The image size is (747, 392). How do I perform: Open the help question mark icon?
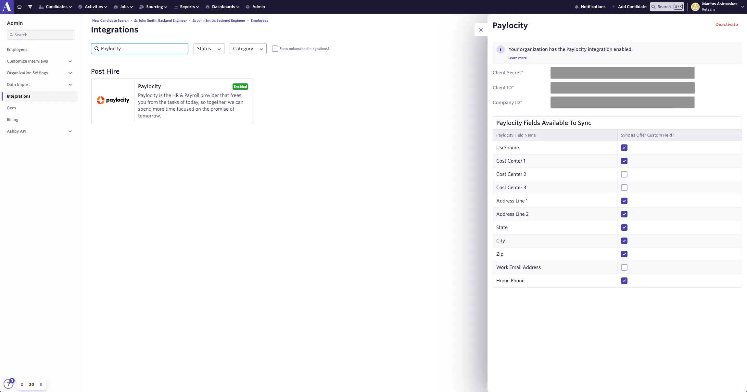(x=8, y=384)
